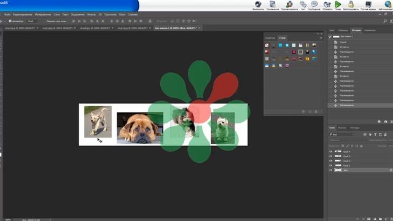The image size is (393, 221).
Task: Click the running dog photo on canvas
Action: pos(98,122)
